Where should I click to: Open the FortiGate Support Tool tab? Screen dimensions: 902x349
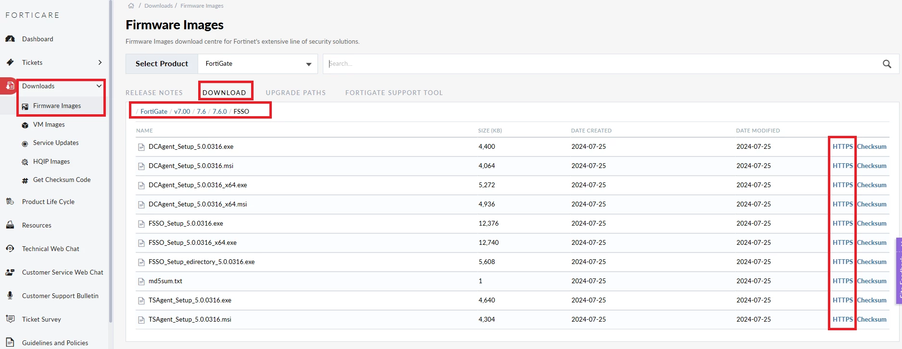394,93
